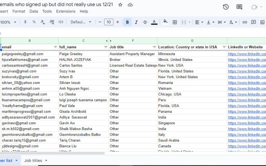The width and height of the screenshot is (266, 166).
Task: Click the strikethrough formatting icon
Action: 145,22
